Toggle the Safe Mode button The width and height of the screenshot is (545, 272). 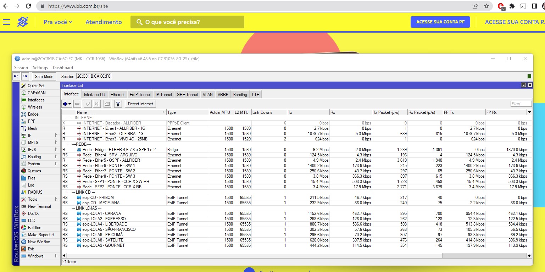(44, 76)
